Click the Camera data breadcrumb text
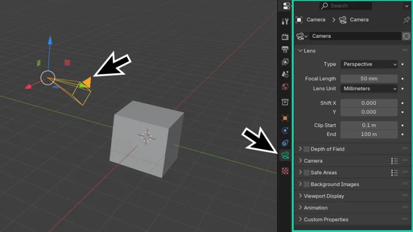Image resolution: width=413 pixels, height=232 pixels. click(x=359, y=20)
